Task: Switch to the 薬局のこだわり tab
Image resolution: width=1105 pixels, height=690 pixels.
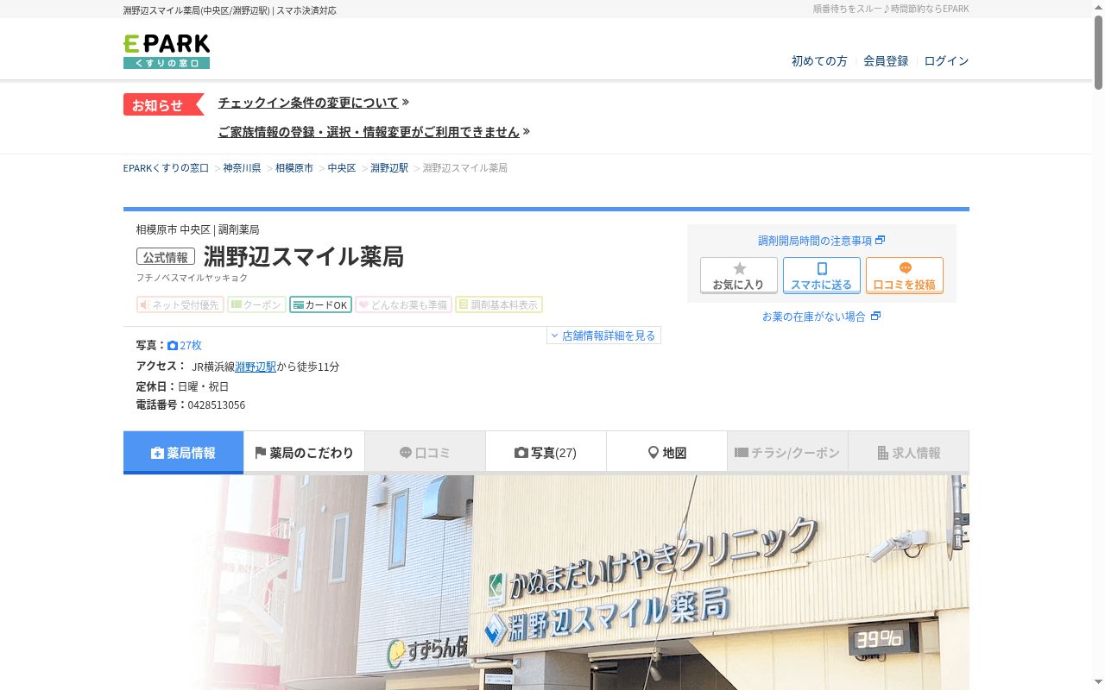Action: 304,453
